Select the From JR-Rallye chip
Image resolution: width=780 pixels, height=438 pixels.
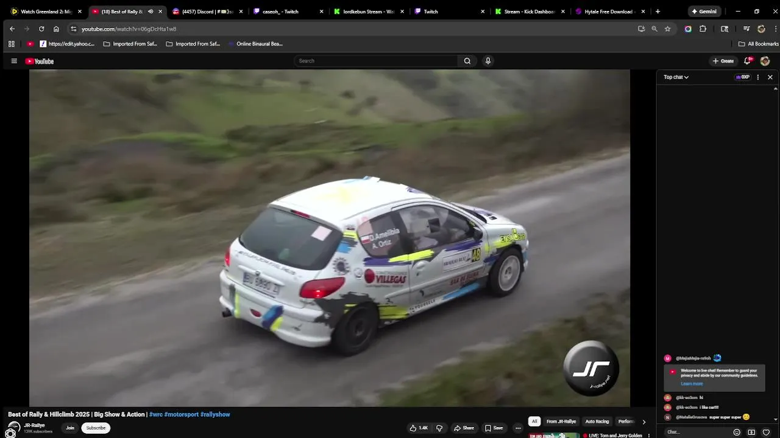[561, 422]
